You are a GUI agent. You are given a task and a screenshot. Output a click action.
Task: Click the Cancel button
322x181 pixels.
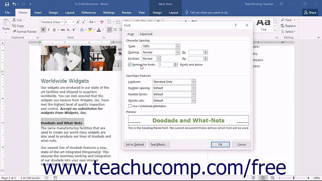pyautogui.click(x=241, y=145)
